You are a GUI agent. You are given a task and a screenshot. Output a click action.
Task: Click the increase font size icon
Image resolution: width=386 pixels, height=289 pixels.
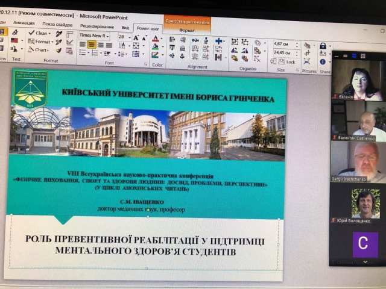tap(136, 37)
